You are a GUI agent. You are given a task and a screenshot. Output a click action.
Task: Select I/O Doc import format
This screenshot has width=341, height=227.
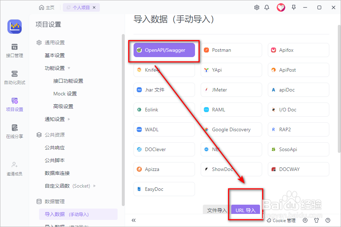298,110
